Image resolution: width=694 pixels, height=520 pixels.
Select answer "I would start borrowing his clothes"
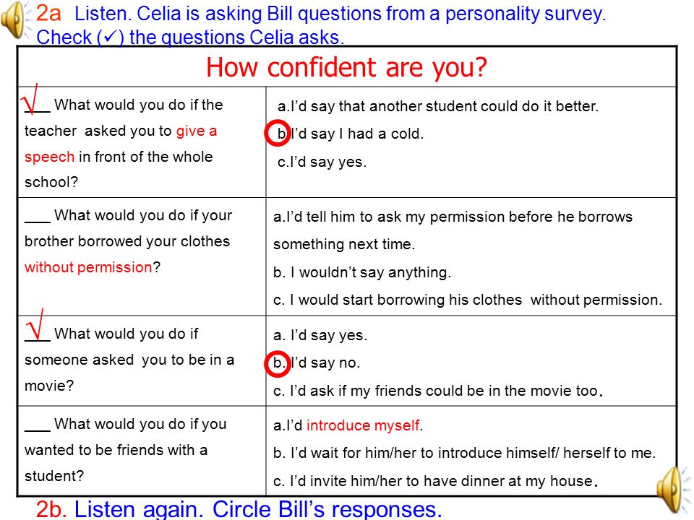pos(468,300)
